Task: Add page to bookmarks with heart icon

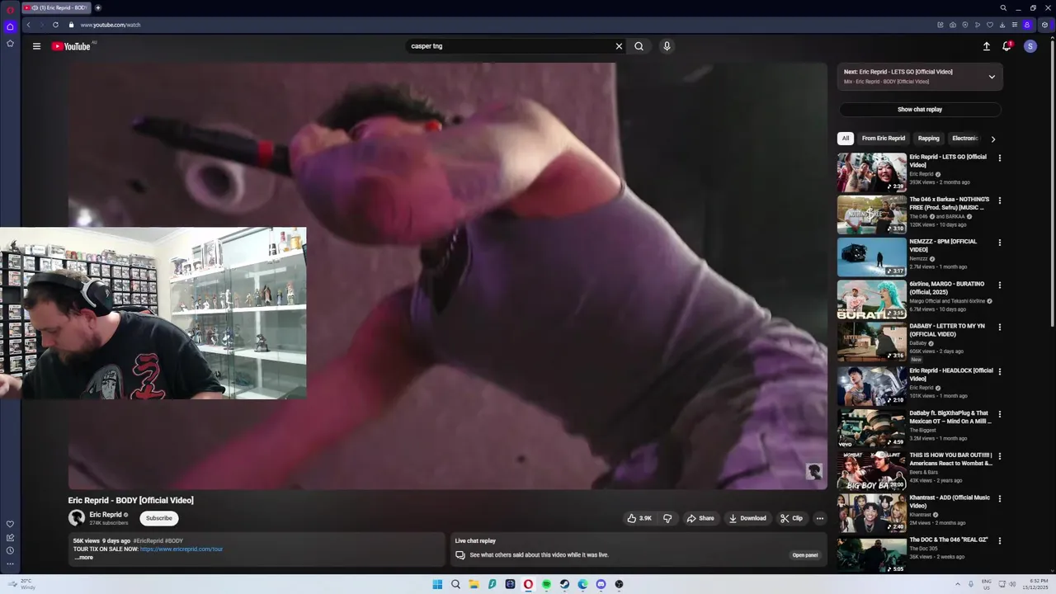Action: (990, 25)
